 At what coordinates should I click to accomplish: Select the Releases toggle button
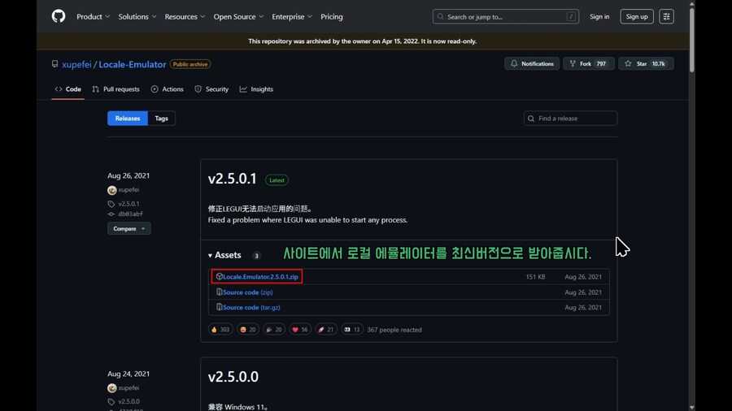pyautogui.click(x=128, y=119)
